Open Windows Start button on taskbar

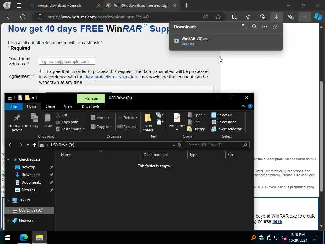8,238
